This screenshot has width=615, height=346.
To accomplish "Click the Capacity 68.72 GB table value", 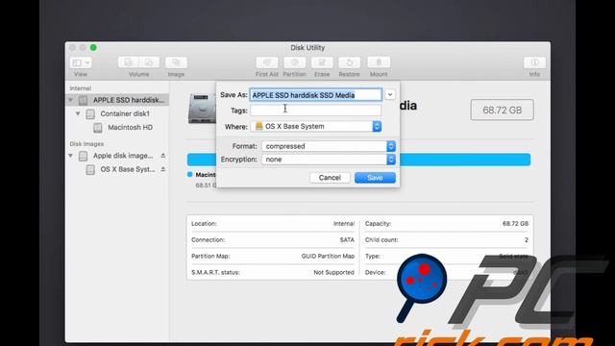I will tap(515, 224).
